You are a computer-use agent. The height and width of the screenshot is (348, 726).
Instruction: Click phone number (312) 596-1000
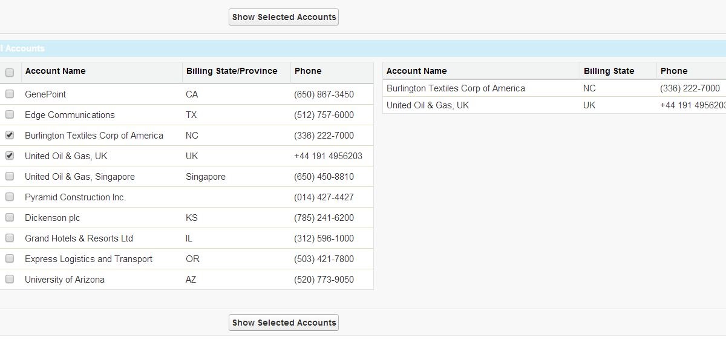[324, 238]
